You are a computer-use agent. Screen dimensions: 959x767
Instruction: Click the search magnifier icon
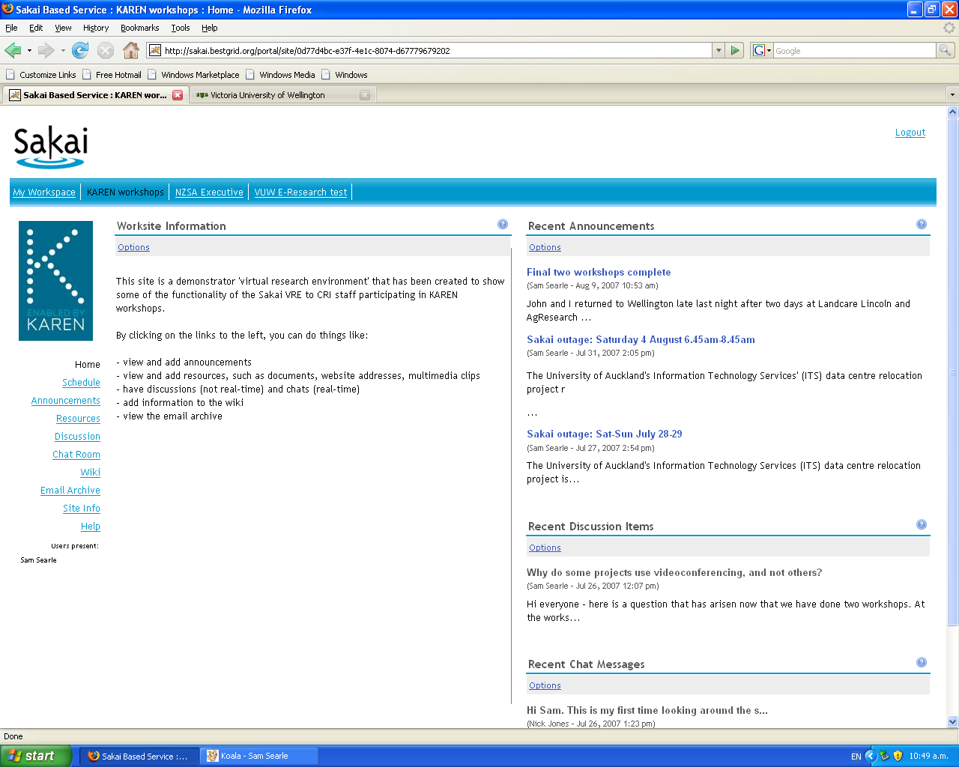pyautogui.click(x=946, y=50)
